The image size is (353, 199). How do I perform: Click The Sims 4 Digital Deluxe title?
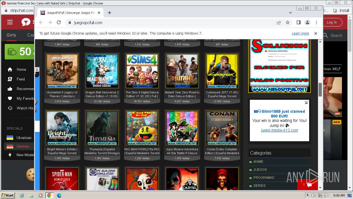pyautogui.click(x=142, y=94)
